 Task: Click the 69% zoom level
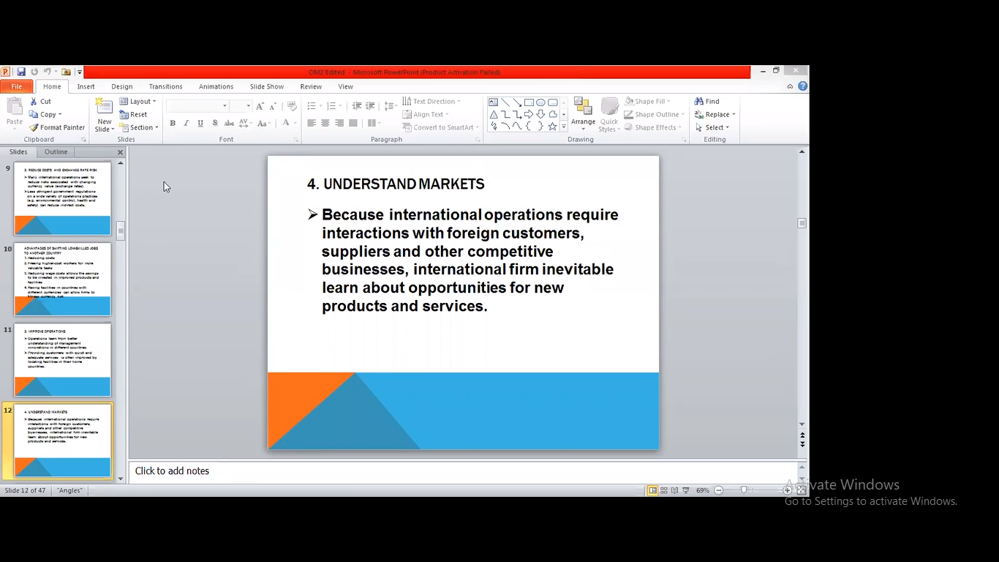[x=703, y=490]
